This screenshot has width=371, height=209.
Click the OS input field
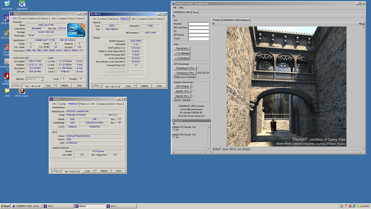[198, 31]
